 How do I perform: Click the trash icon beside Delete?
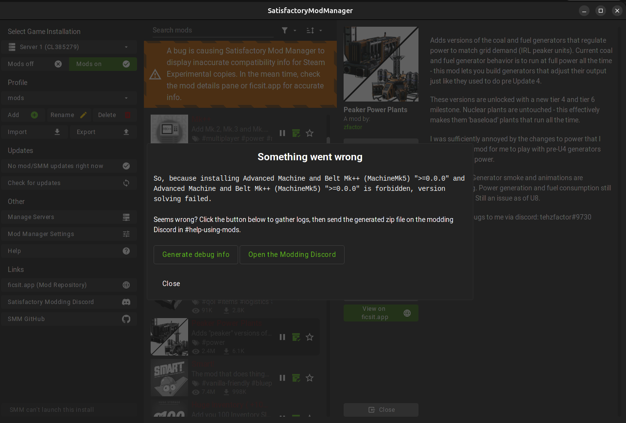tap(128, 115)
